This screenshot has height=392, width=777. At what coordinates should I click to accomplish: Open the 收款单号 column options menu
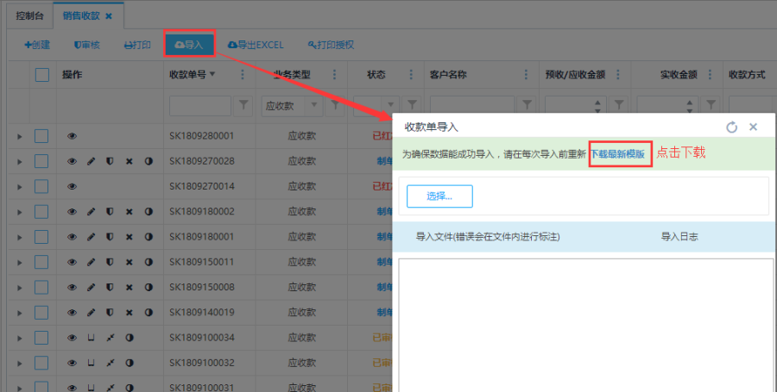(242, 75)
